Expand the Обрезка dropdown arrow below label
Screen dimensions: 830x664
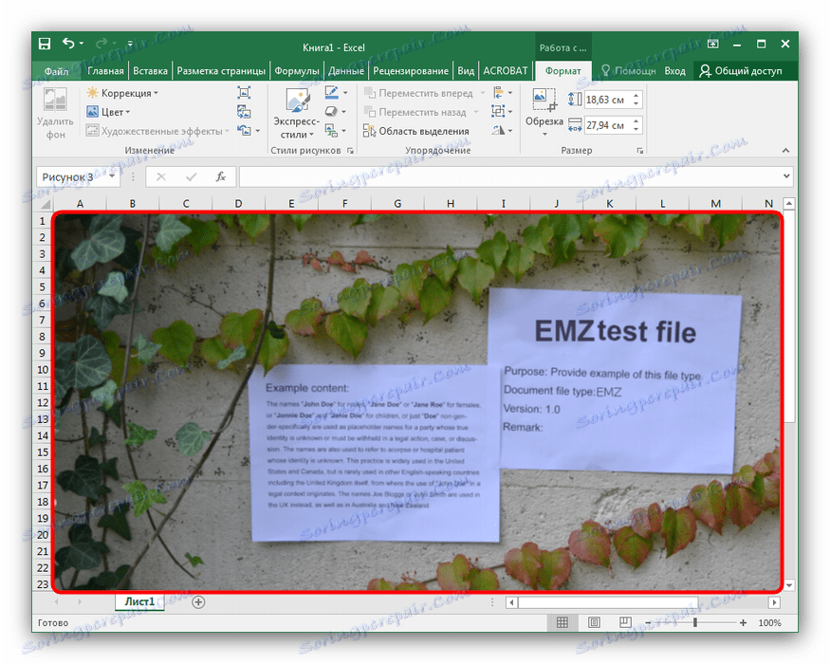click(544, 135)
